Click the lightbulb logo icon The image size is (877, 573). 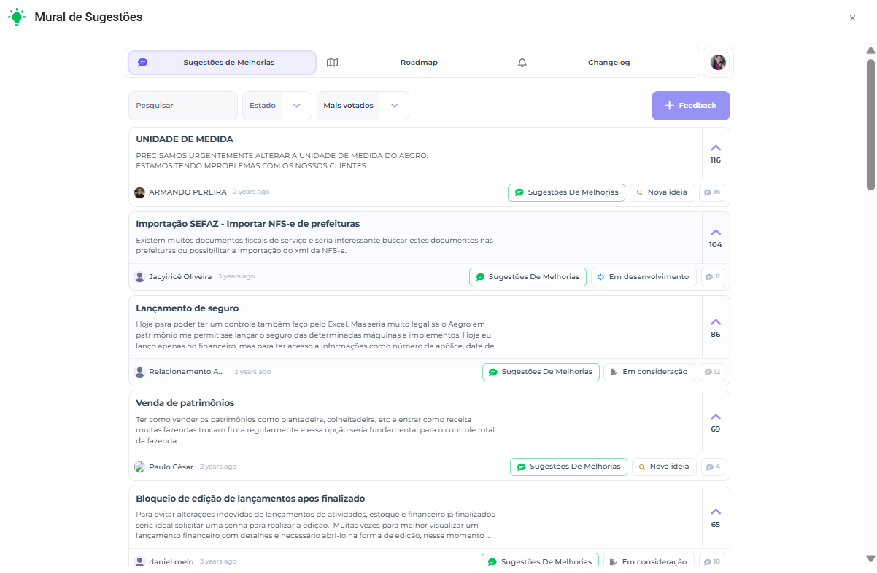pyautogui.click(x=17, y=17)
